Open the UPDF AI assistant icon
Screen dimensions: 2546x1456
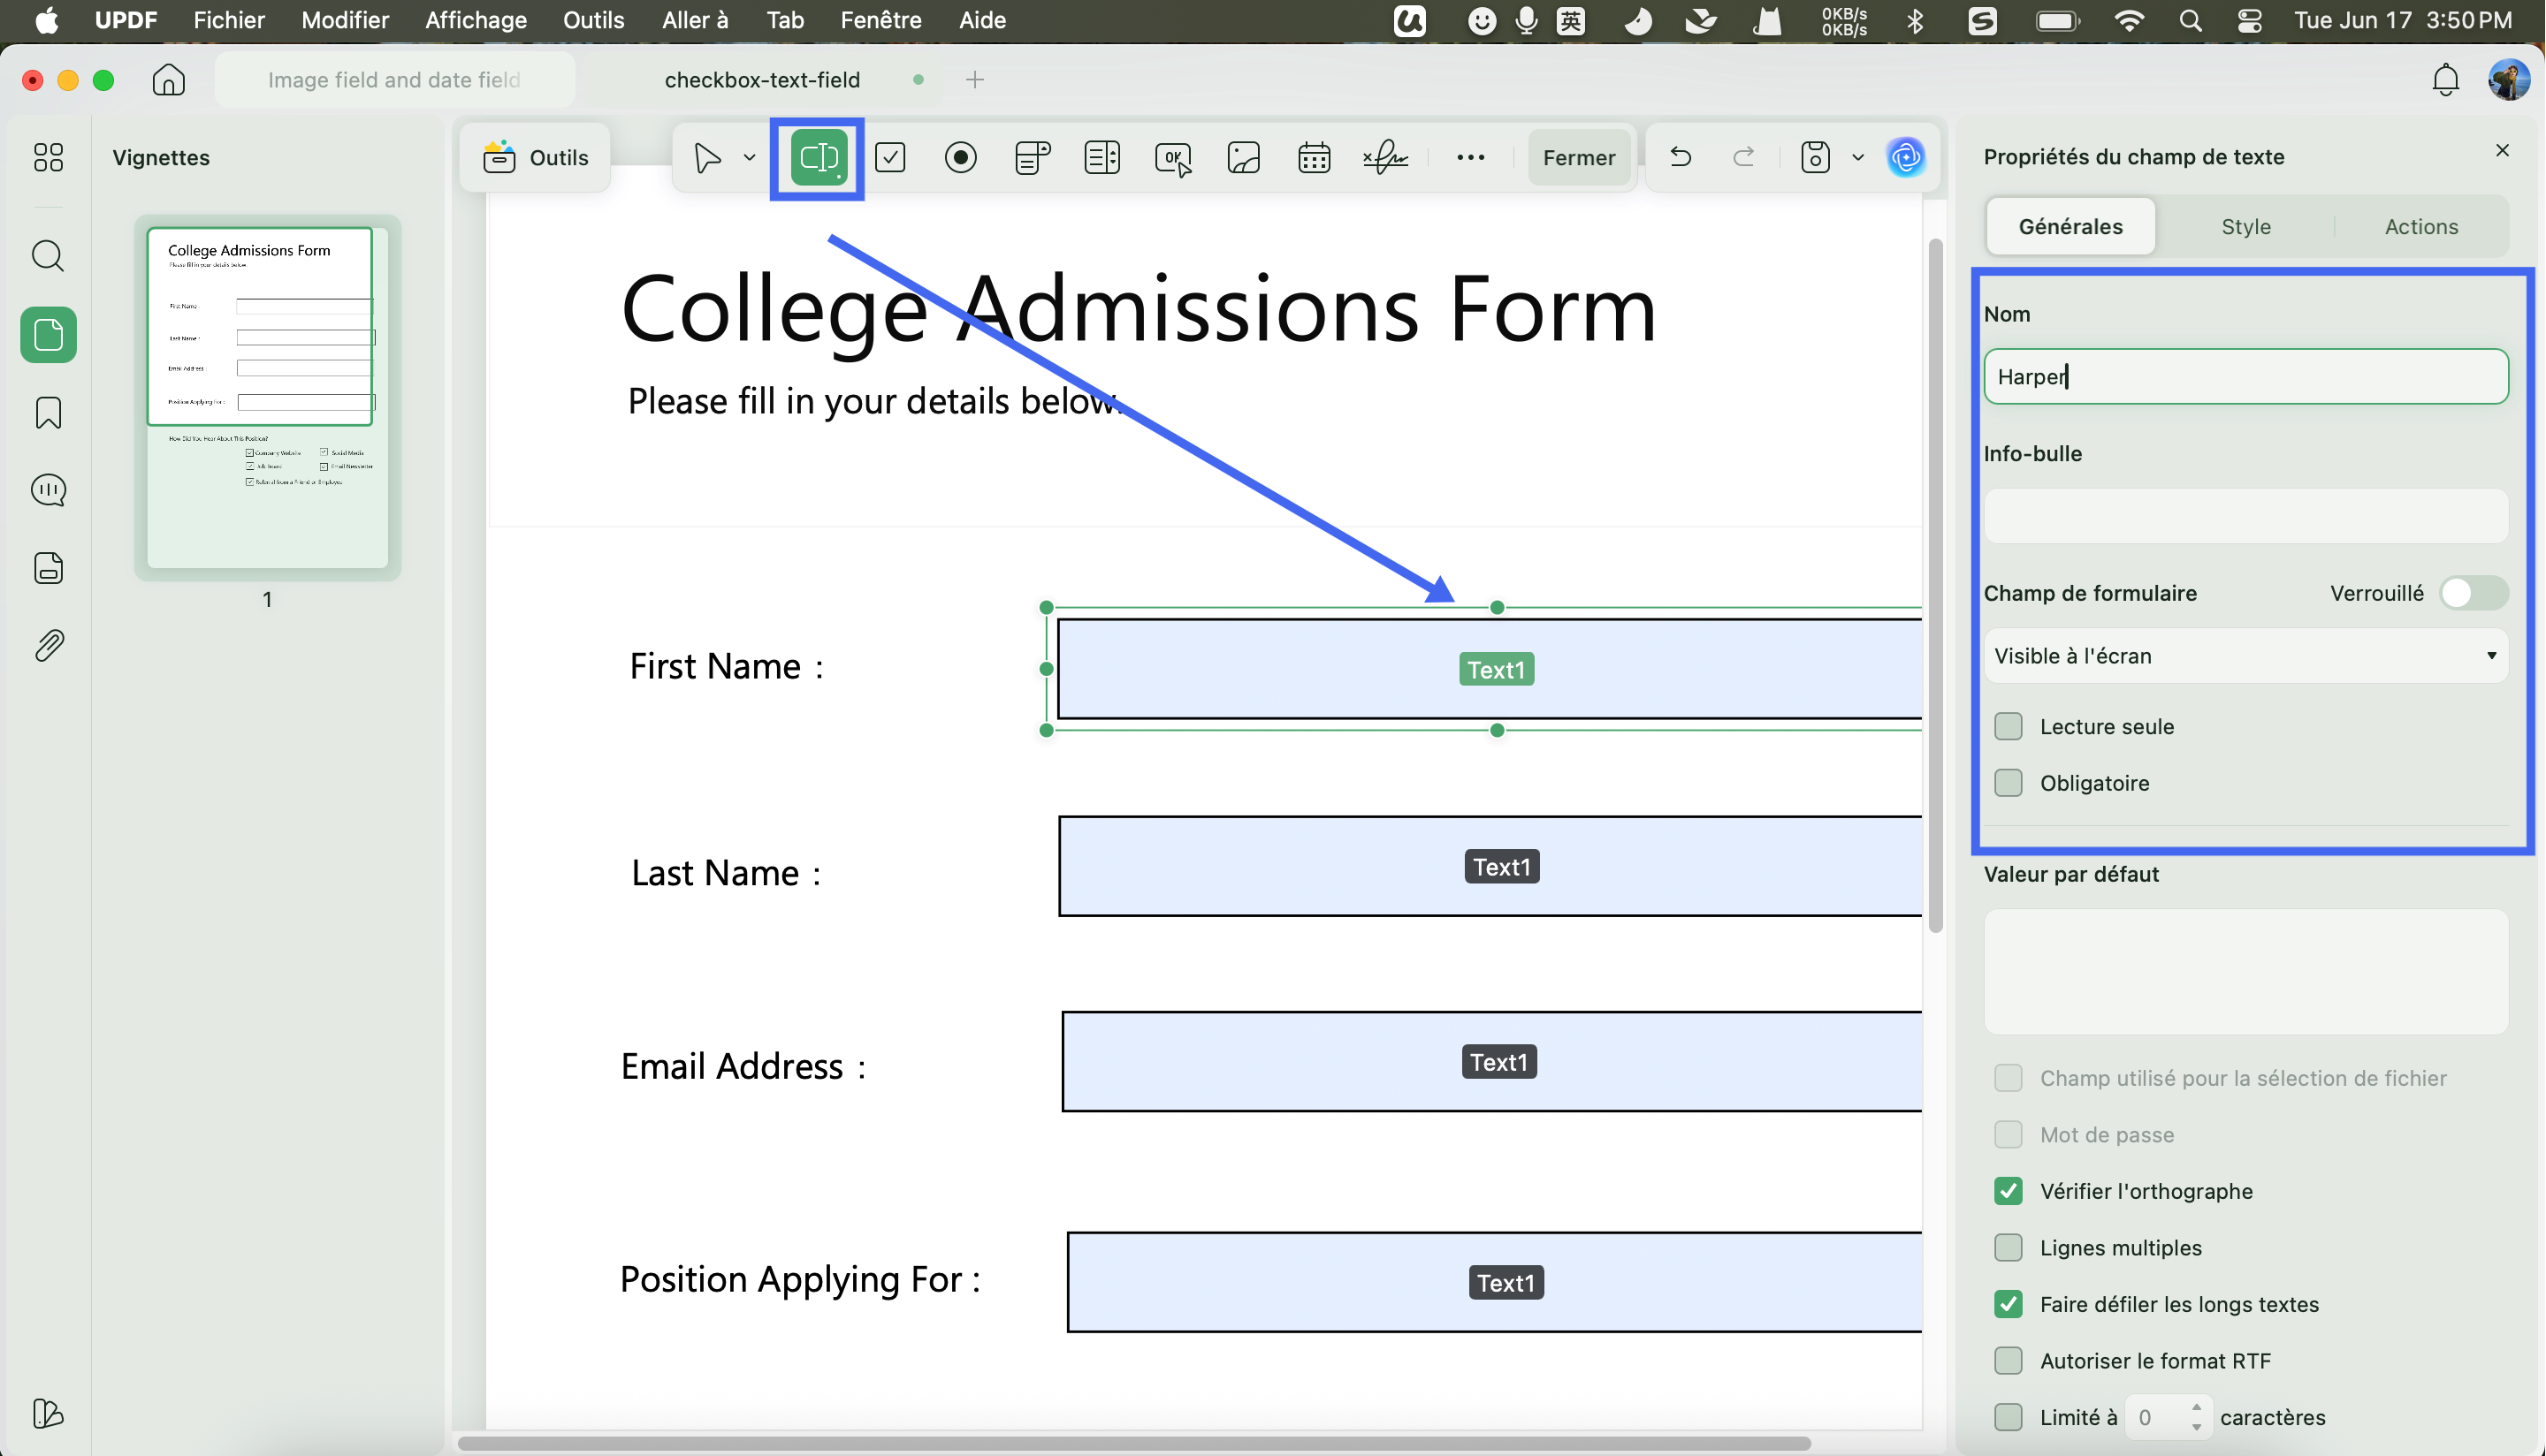pos(1906,157)
